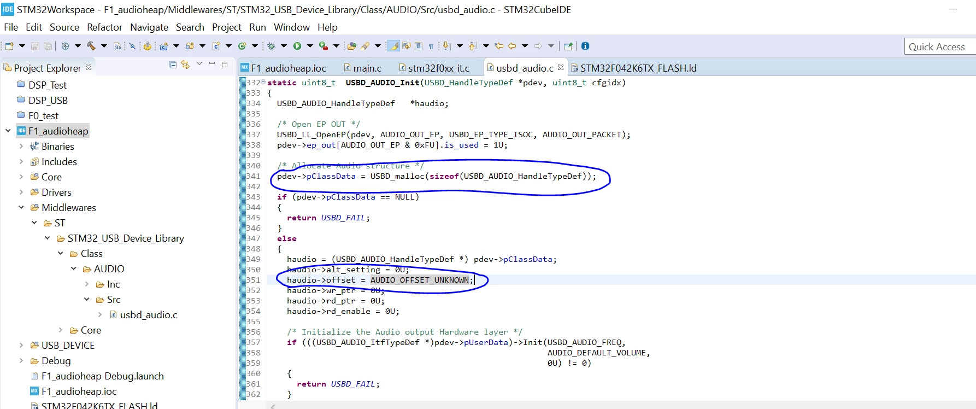Open dropdown next to Build hammer
This screenshot has height=409, width=976.
pos(104,46)
